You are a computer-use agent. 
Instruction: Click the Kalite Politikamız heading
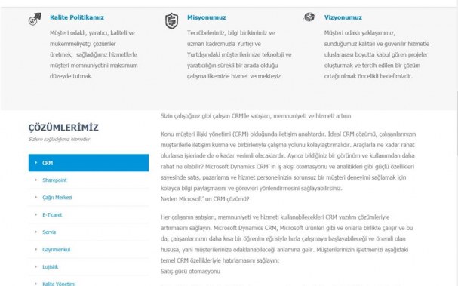pos(77,17)
